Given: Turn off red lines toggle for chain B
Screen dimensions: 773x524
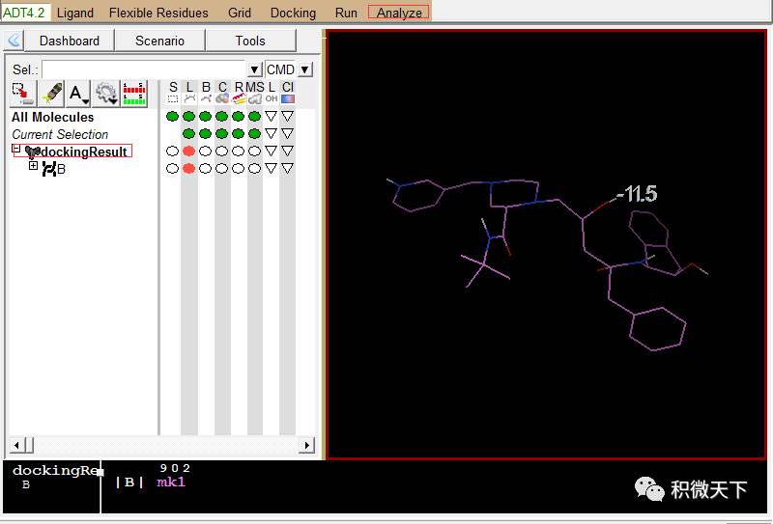Looking at the screenshot, I should click(x=188, y=169).
